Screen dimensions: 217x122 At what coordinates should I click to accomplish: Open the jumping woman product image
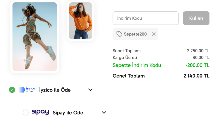tap(35, 37)
